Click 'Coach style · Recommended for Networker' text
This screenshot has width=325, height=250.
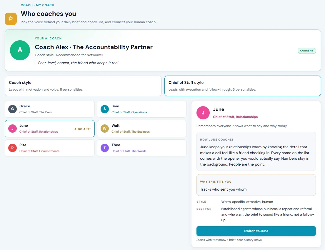click(x=69, y=55)
